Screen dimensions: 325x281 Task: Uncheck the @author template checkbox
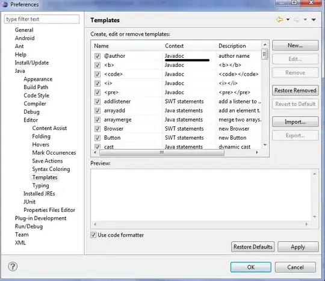coord(97,56)
